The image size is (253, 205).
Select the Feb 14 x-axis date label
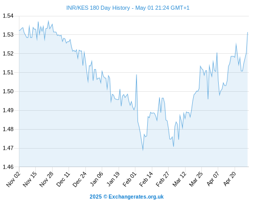146,179
